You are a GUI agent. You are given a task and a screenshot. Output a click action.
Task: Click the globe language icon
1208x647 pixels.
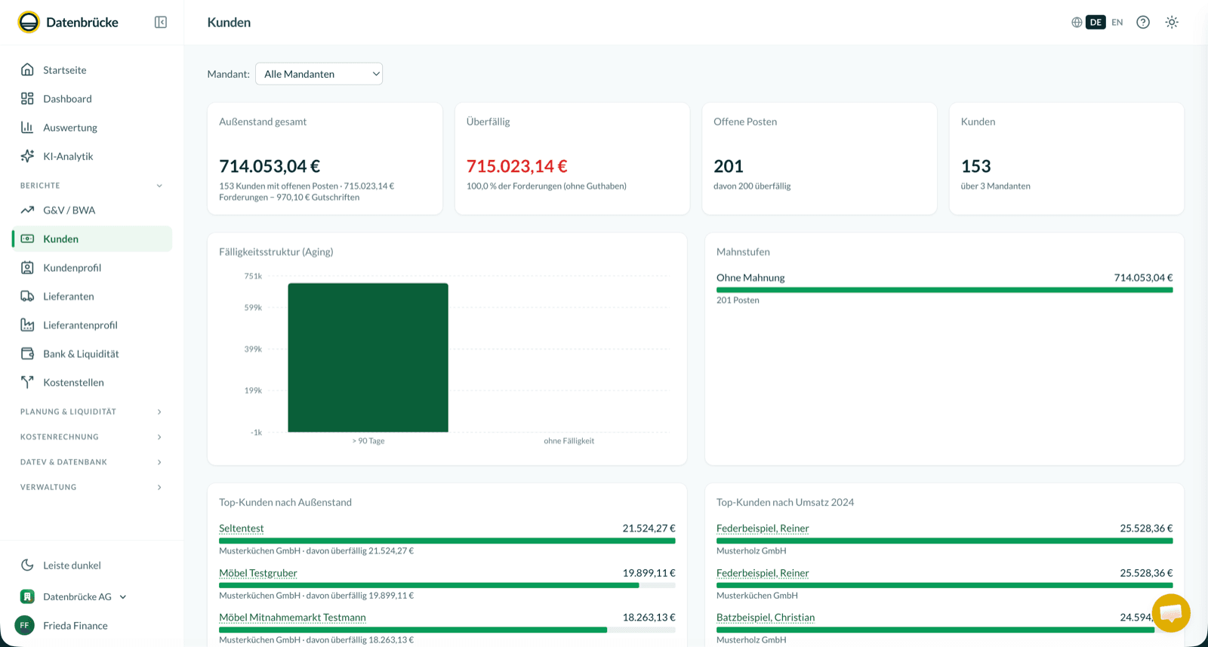[1077, 23]
